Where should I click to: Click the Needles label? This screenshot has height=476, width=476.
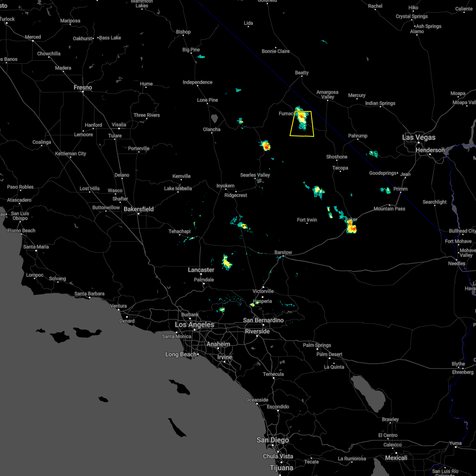457,263
